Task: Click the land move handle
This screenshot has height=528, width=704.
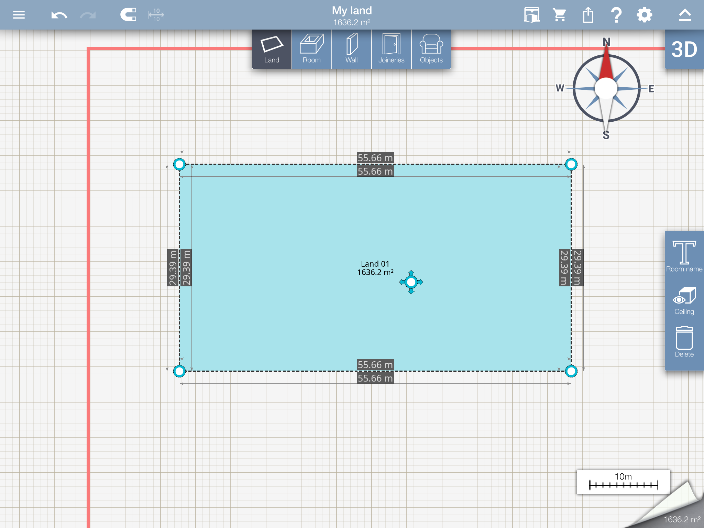Action: coord(411,282)
